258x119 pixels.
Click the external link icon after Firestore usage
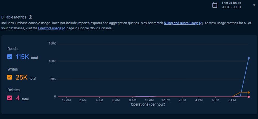coord(64,28)
